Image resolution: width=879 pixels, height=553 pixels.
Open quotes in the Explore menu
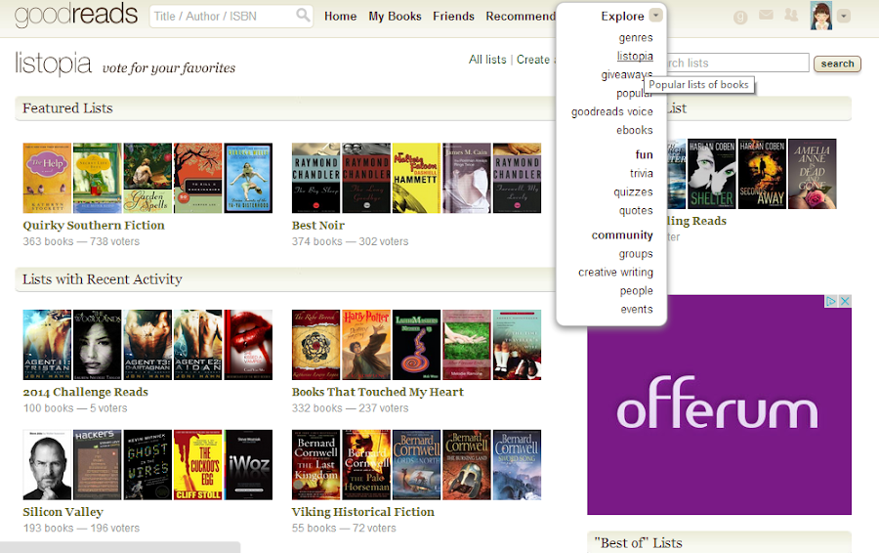pos(636,210)
